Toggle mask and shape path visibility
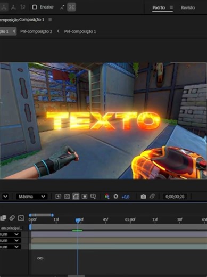The width and height of the screenshot is (207, 277). pos(76,197)
